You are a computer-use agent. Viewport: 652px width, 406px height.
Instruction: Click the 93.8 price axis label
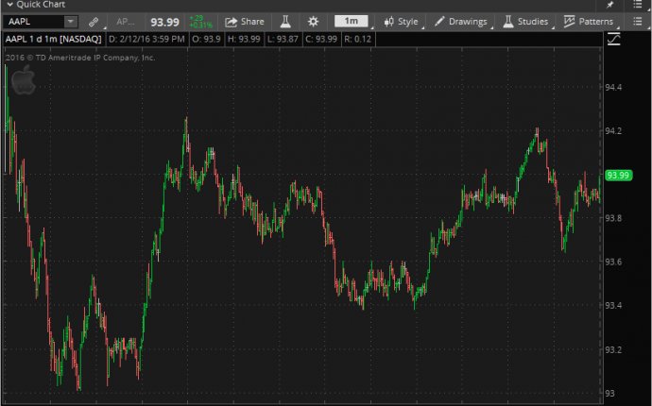(x=613, y=219)
